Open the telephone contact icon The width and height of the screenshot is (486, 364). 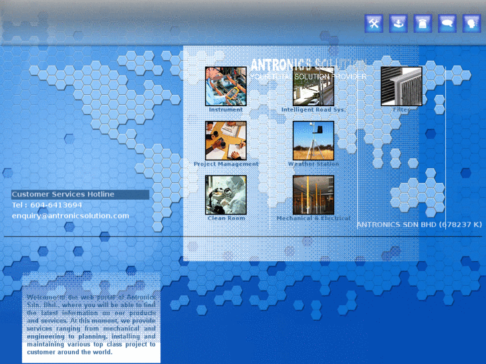(x=422, y=23)
